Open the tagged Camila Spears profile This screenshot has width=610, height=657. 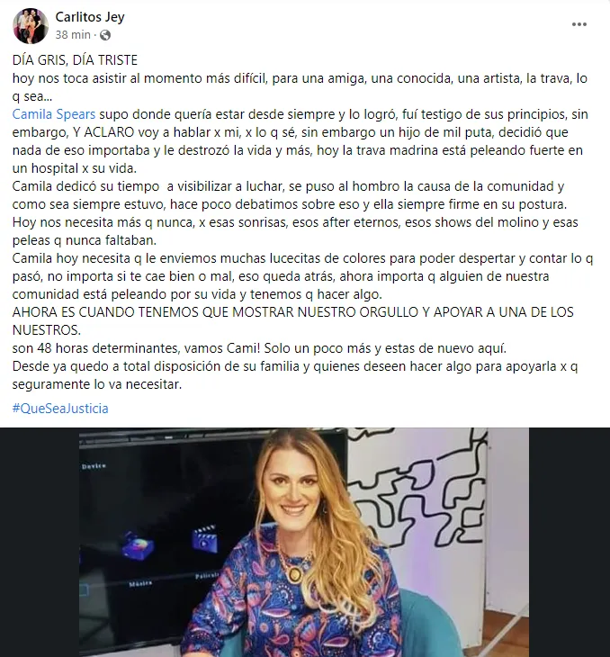click(54, 114)
